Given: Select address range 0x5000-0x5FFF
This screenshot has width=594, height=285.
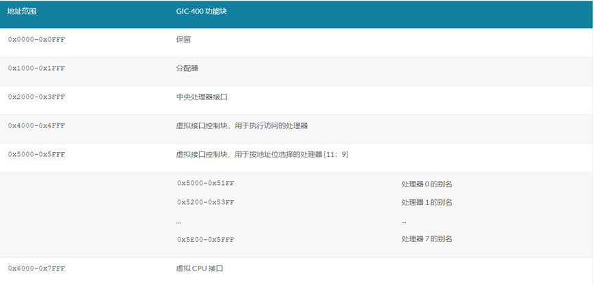Looking at the screenshot, I should [x=37, y=155].
